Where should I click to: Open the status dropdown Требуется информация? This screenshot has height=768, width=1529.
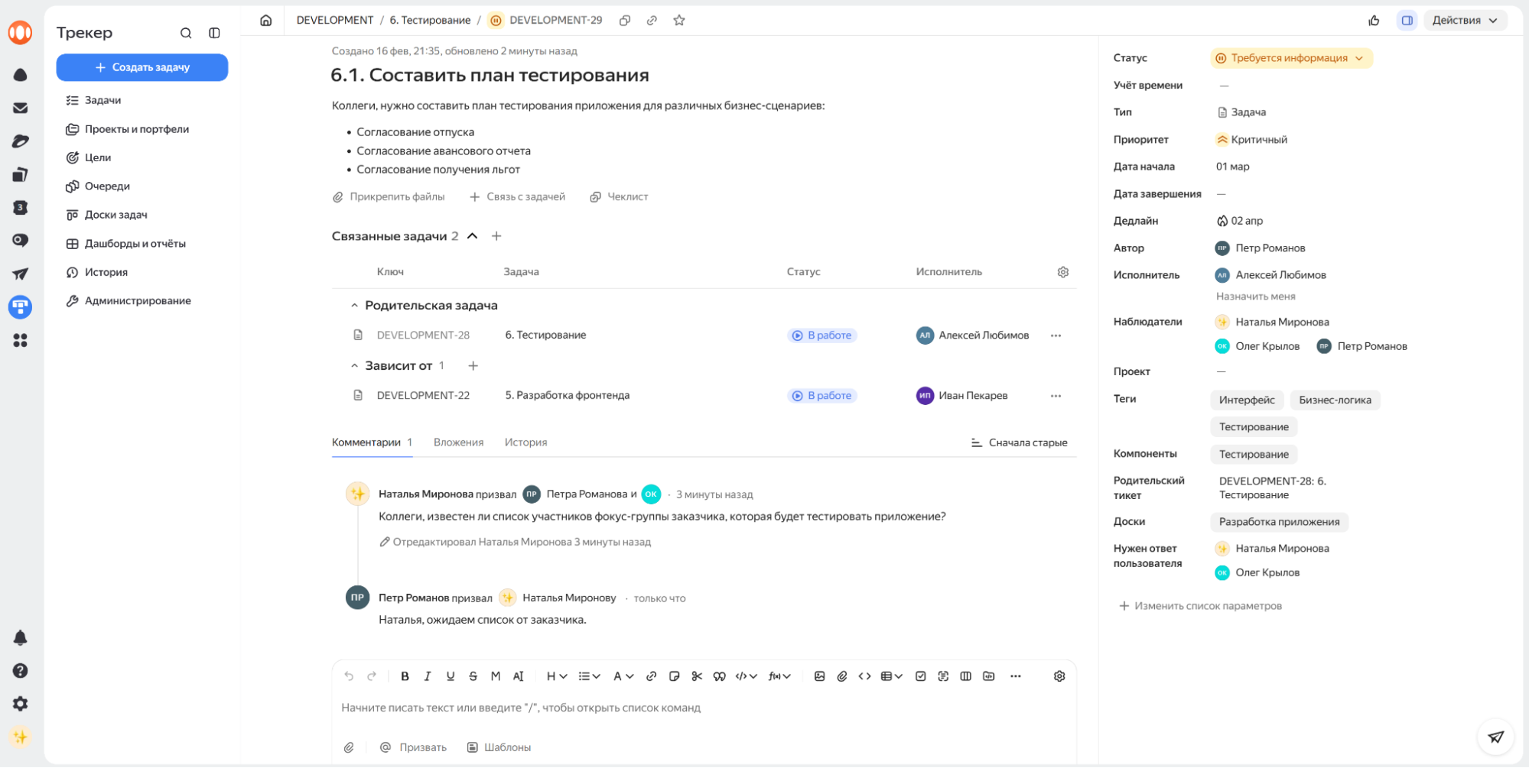point(1291,58)
